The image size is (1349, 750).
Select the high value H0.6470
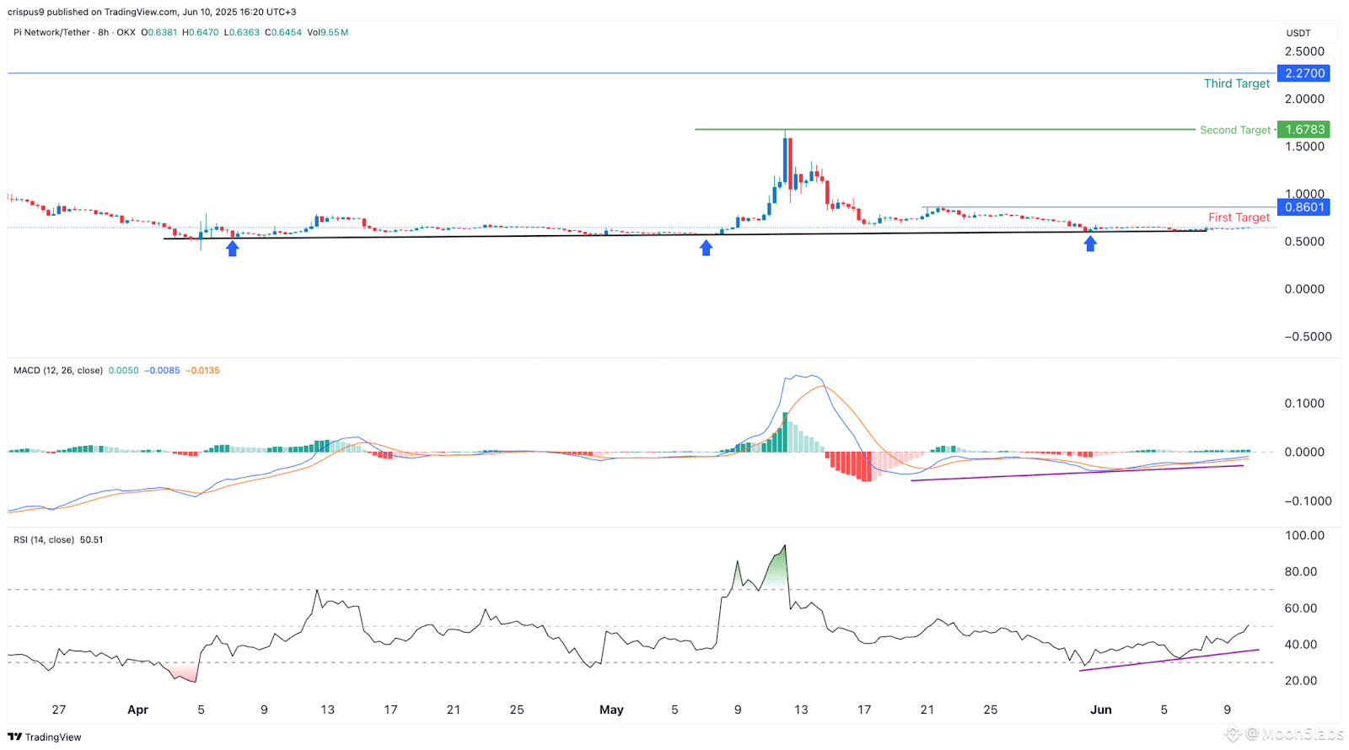coord(200,32)
